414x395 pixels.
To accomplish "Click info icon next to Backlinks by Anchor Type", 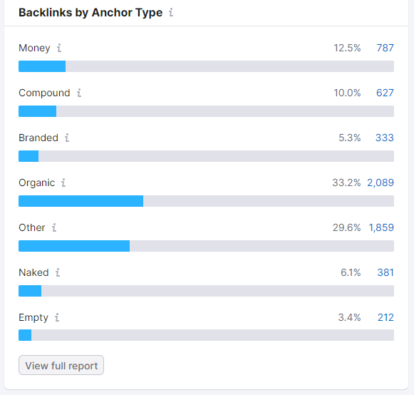I will [x=171, y=12].
